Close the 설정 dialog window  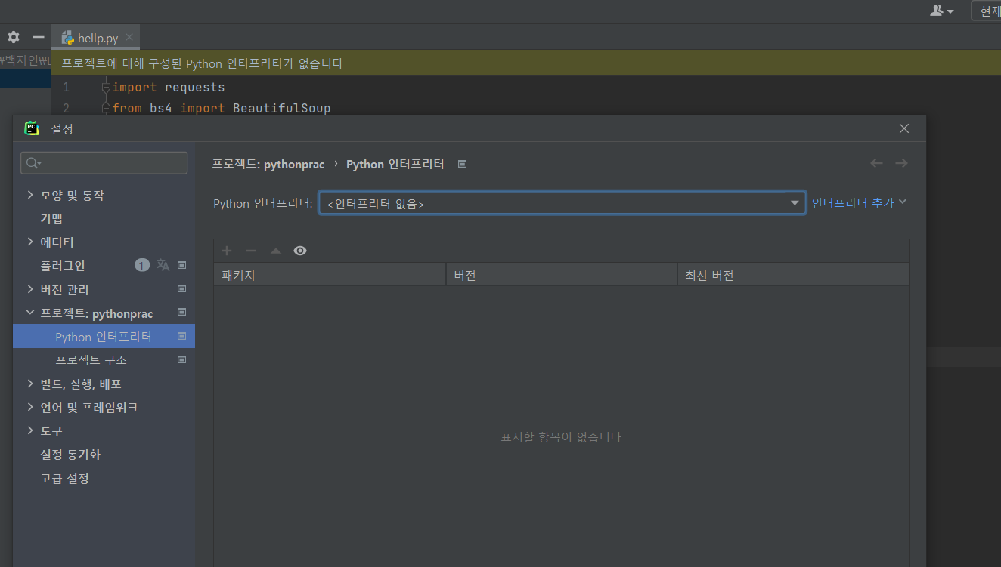tap(904, 128)
